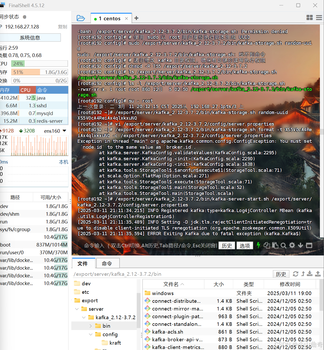
Task: Select the connect-standalon file row
Action: [231, 324]
